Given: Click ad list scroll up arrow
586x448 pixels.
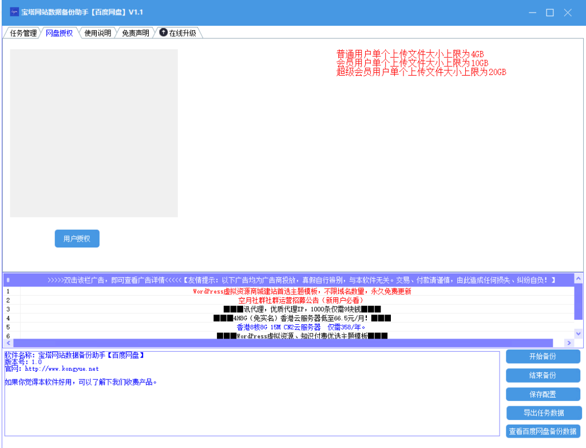Looking at the screenshot, I should click(578, 278).
